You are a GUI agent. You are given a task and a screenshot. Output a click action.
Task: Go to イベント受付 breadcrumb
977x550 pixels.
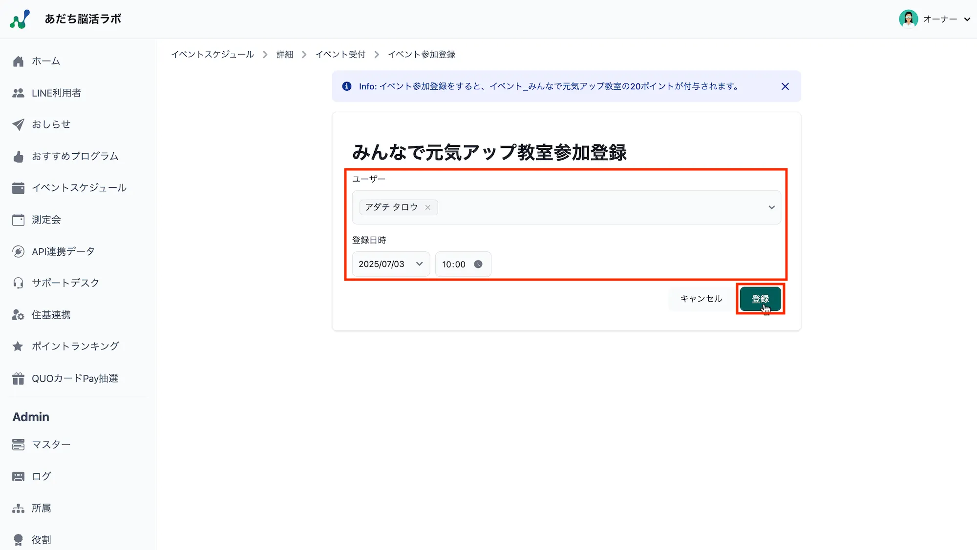[340, 54]
